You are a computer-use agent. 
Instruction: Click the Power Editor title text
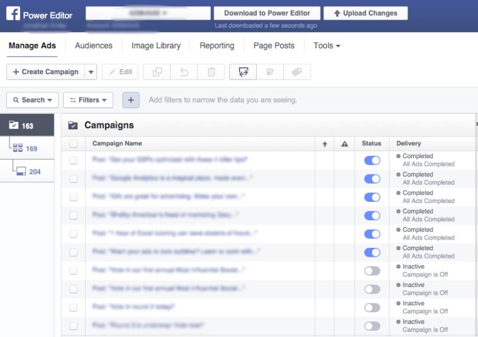(x=48, y=15)
